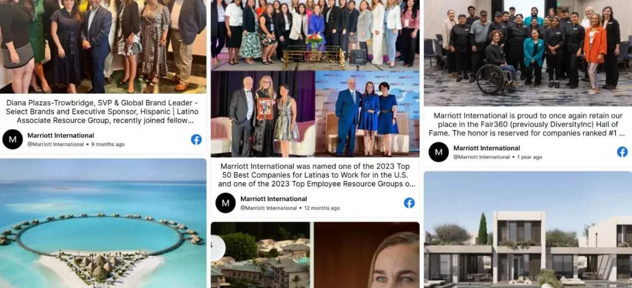Image resolution: width=632 pixels, height=288 pixels.
Task: Open the 12 months ago timestamp
Action: coord(322,208)
